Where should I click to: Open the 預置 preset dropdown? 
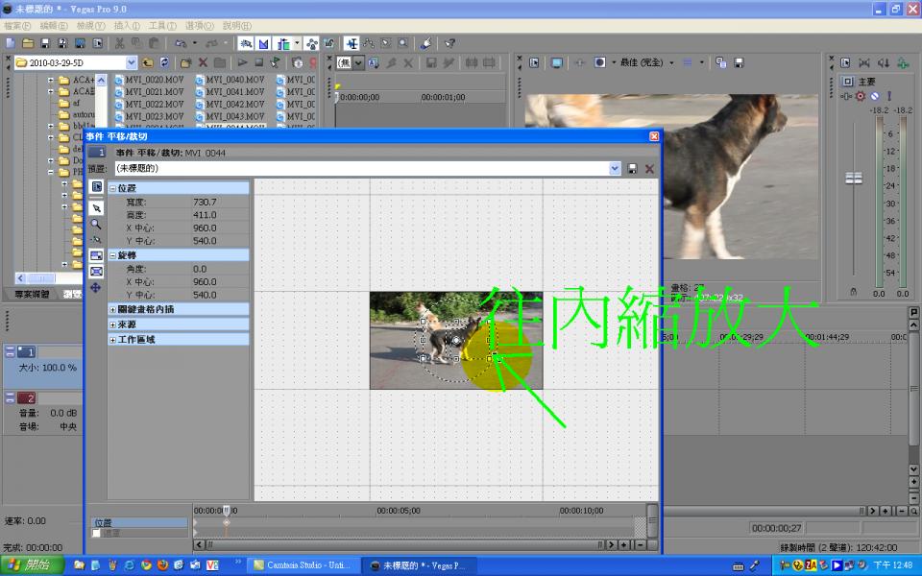[615, 168]
